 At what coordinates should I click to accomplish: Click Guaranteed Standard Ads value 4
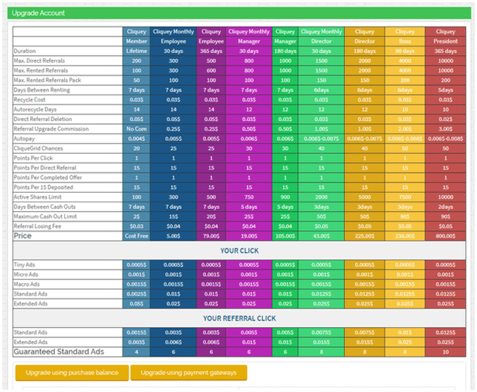pyautogui.click(x=137, y=352)
